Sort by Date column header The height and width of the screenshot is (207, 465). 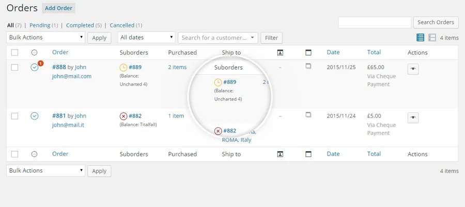click(333, 52)
